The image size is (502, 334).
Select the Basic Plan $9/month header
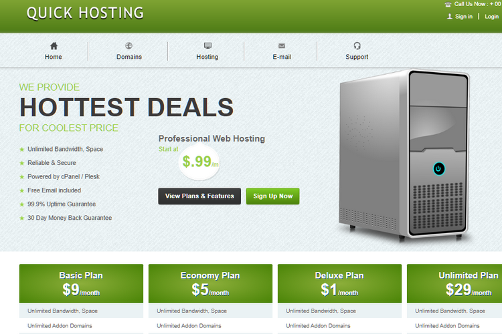point(81,283)
